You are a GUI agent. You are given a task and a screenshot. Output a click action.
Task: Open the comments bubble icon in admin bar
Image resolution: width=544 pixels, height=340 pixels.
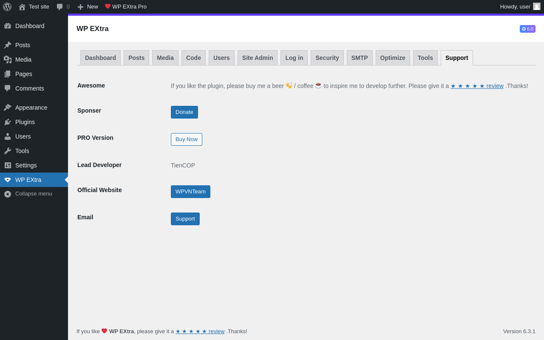tap(59, 7)
